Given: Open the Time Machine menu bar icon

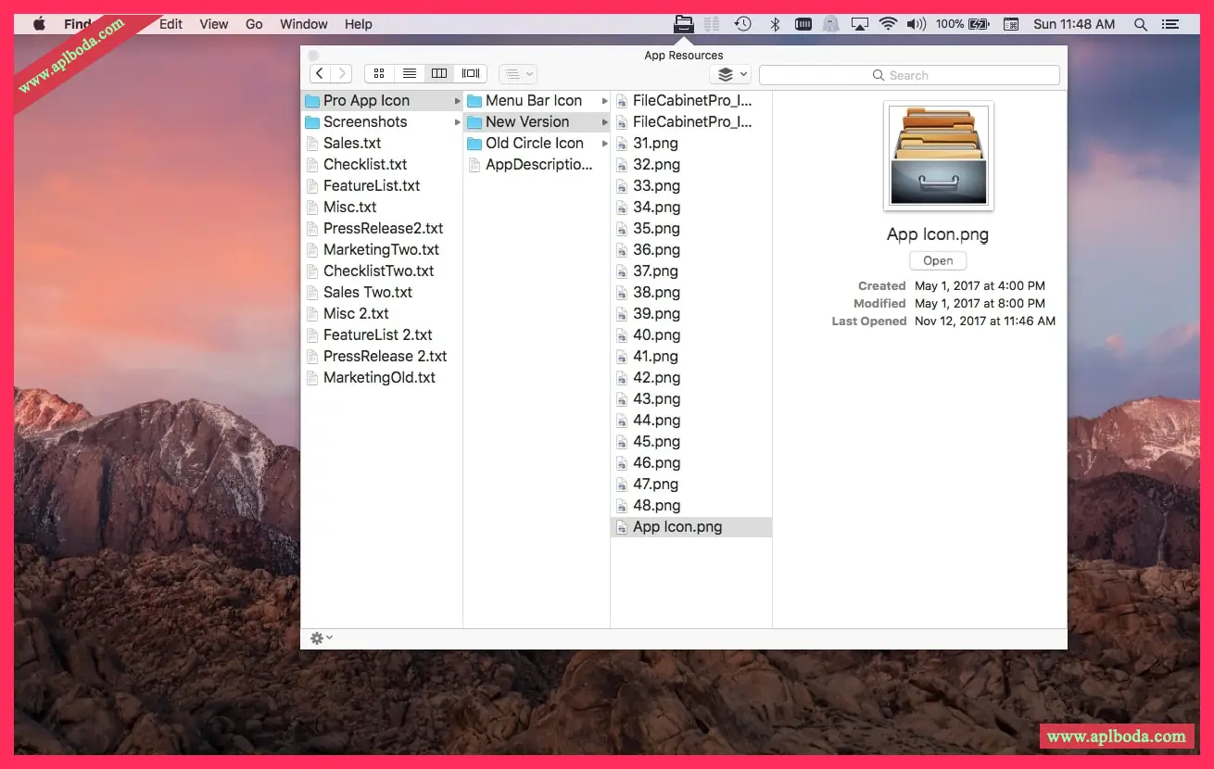Looking at the screenshot, I should click(742, 24).
